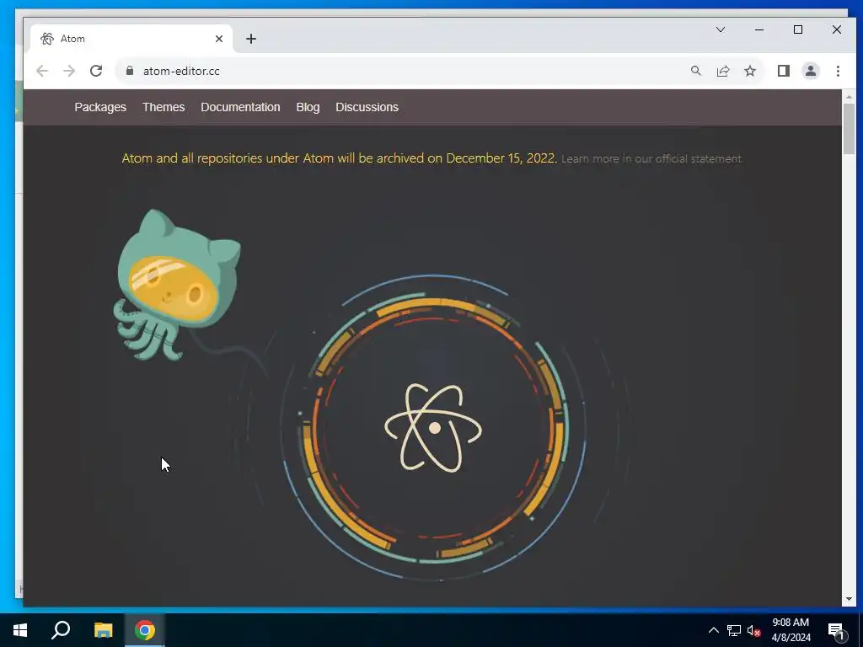Share this page using the share icon
The height and width of the screenshot is (647, 863).
722,71
